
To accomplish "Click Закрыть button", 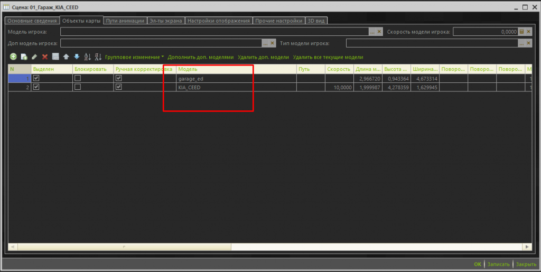I will 526,265.
